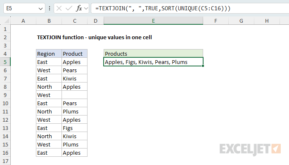289x165 pixels.
Task: Select row 9 header
Action: click(x=5, y=95)
